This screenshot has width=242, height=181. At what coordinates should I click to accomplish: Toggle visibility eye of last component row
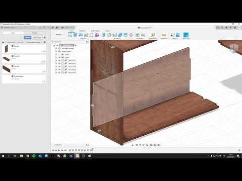point(59,72)
